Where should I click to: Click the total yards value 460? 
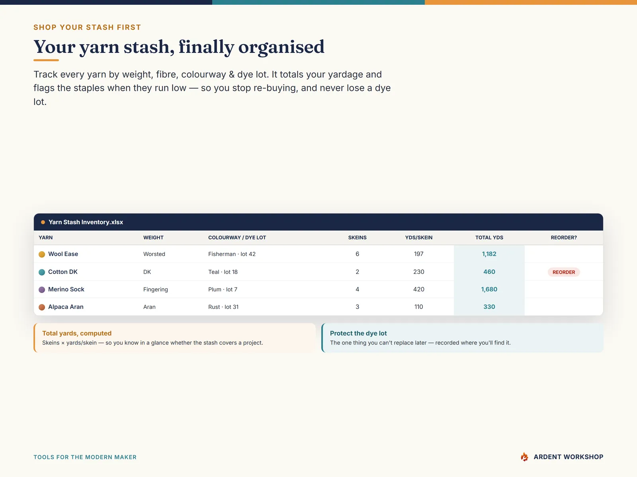click(489, 272)
